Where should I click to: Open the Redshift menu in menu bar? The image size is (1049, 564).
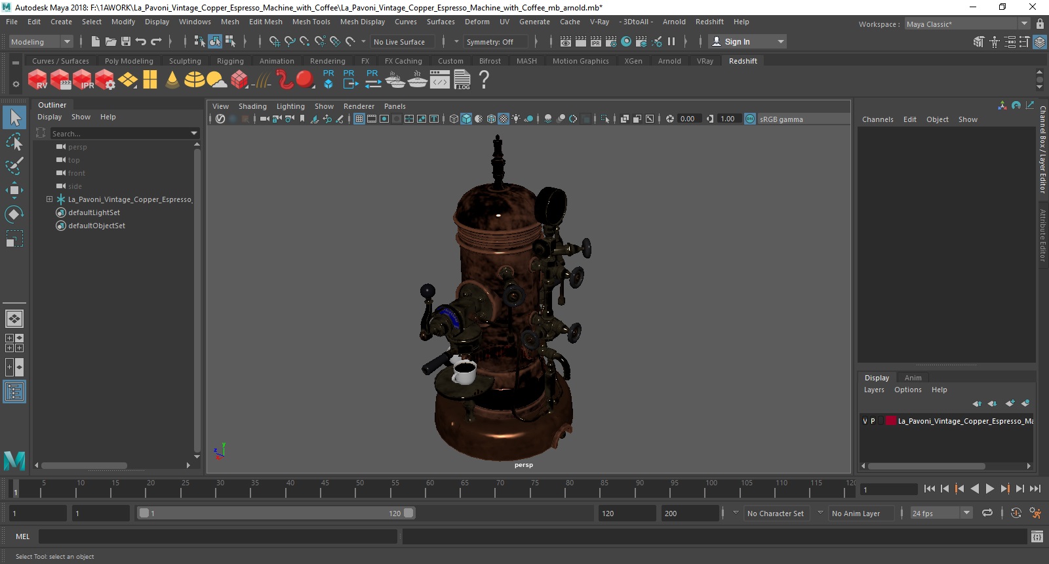(x=709, y=22)
